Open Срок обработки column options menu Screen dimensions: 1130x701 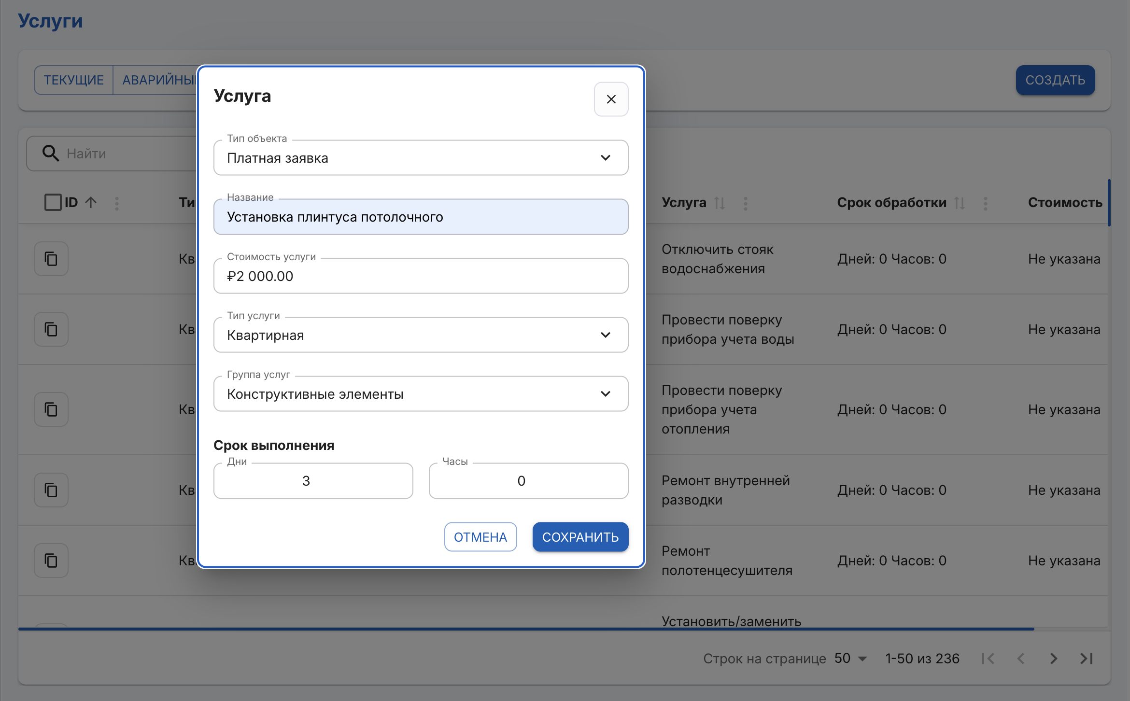click(x=986, y=203)
